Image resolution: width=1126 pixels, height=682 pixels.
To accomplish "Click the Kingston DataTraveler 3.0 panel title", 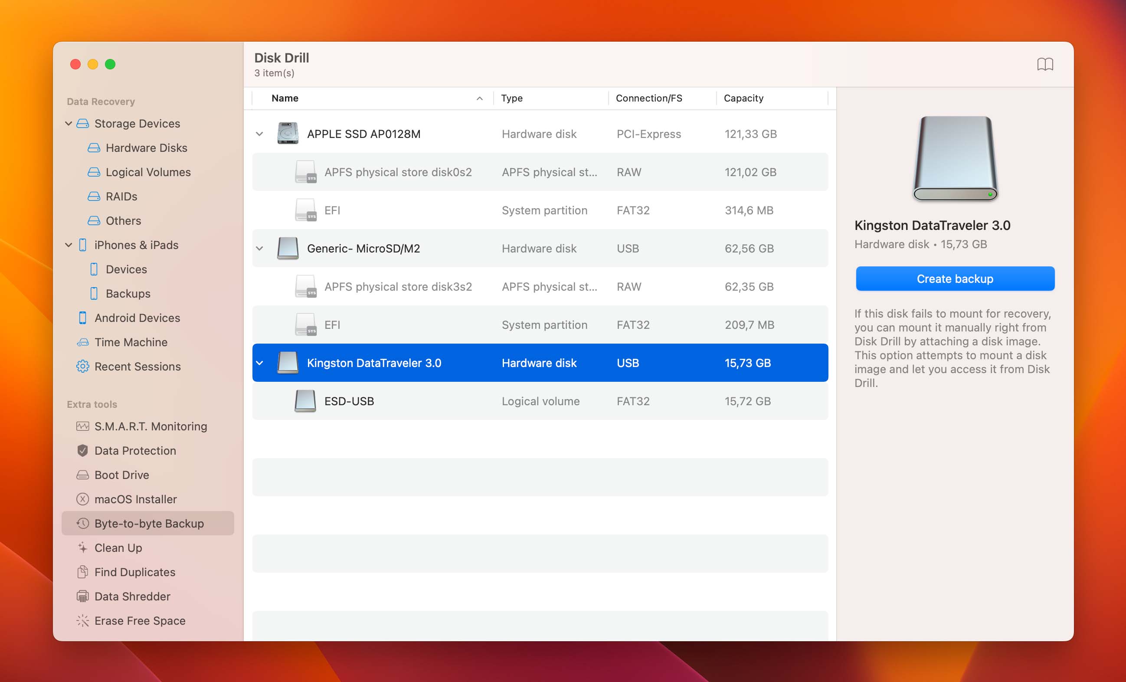I will (x=932, y=225).
